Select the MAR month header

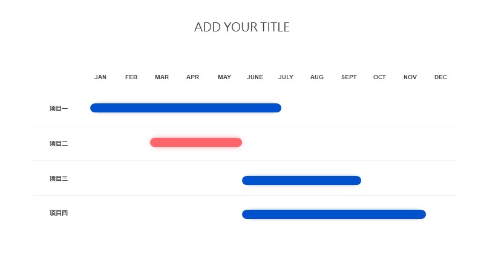[162, 77]
